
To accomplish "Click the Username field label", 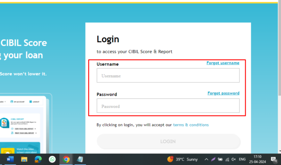I will 108,64.
